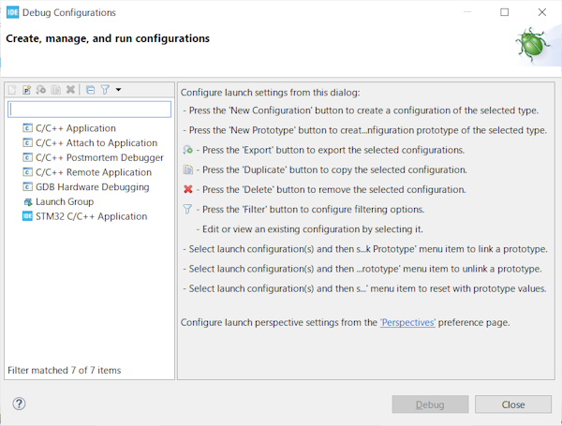Screen dimensions: 562x426
Task: Click the Duplicate configuration toolbar icon
Action: tap(56, 90)
